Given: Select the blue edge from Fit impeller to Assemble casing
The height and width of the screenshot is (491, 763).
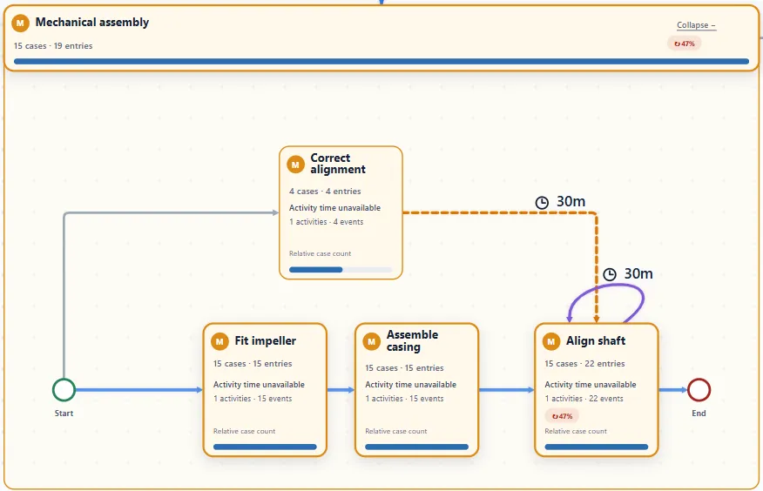Looking at the screenshot, I should [x=341, y=390].
